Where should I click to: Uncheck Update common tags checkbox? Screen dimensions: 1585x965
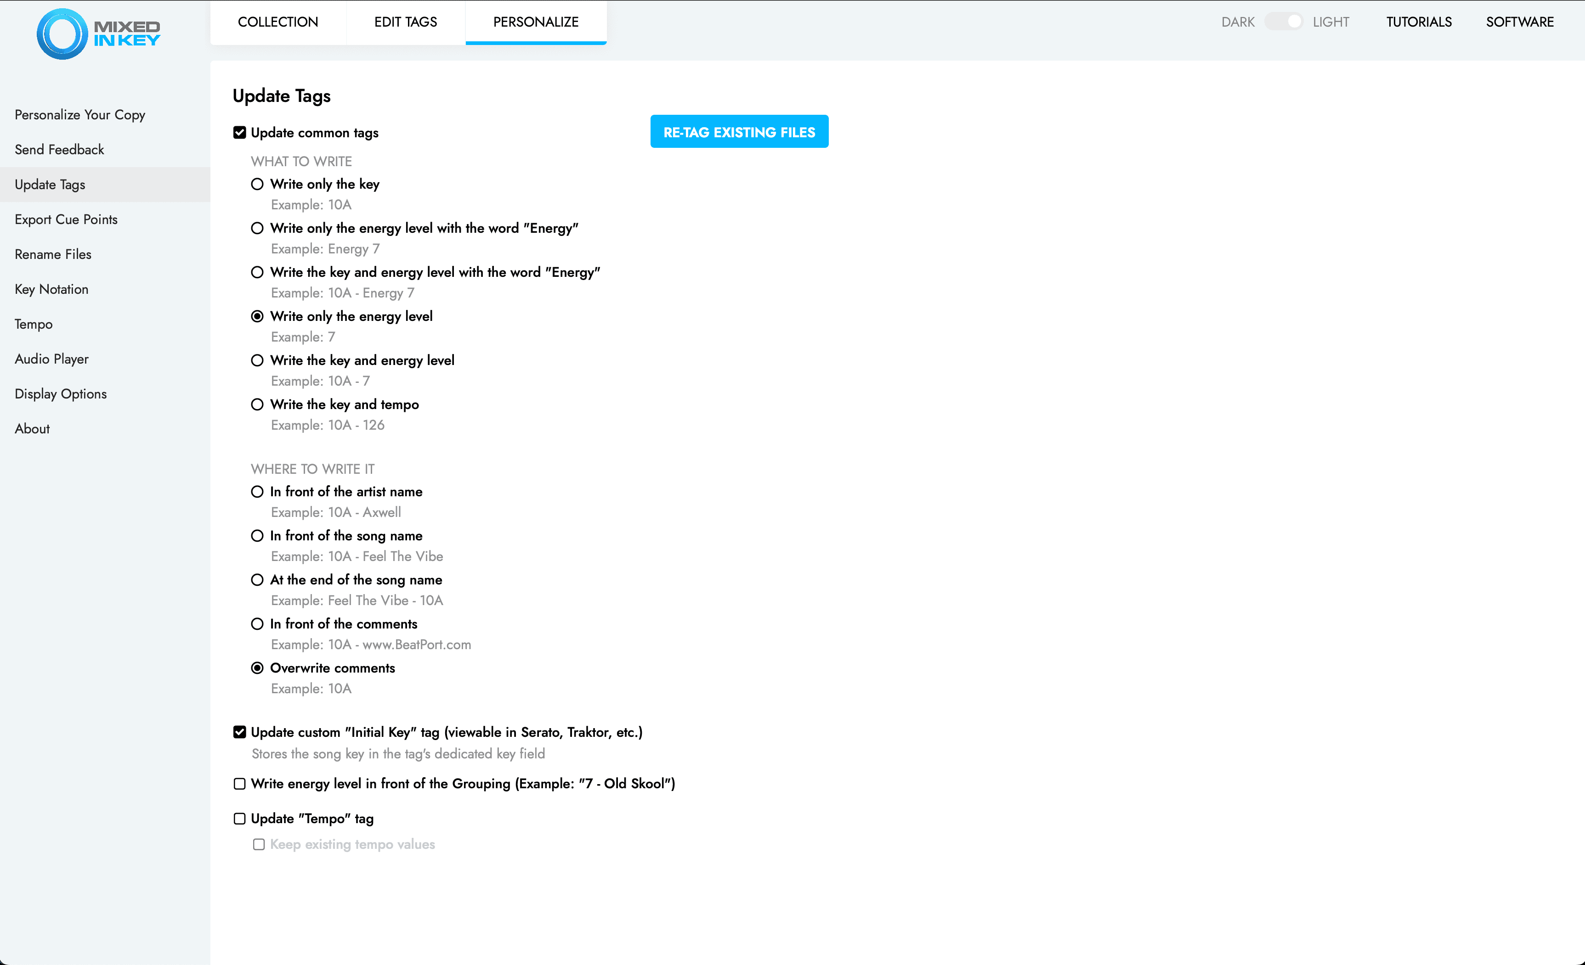point(239,132)
